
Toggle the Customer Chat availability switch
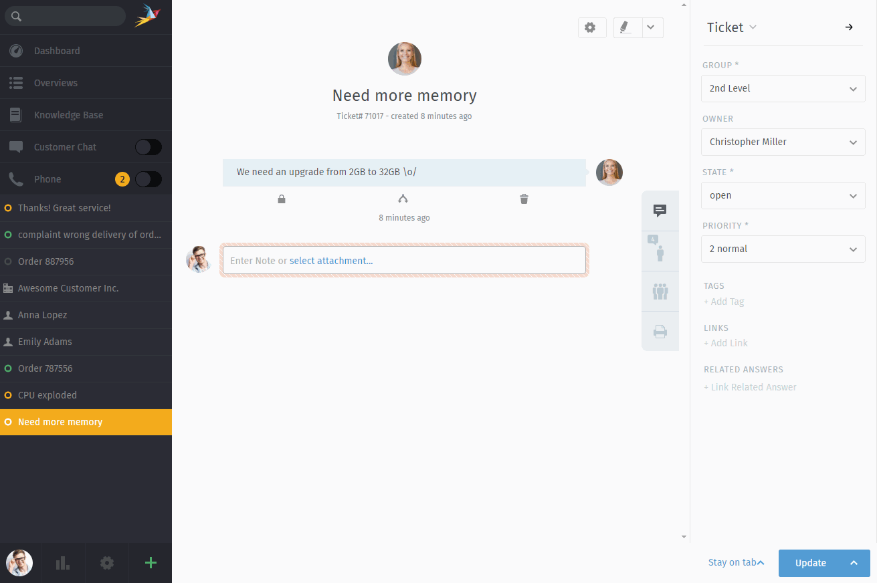[148, 146]
